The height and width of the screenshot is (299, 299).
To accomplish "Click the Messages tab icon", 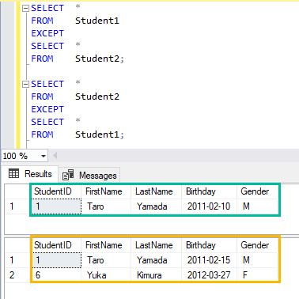I will 68,175.
